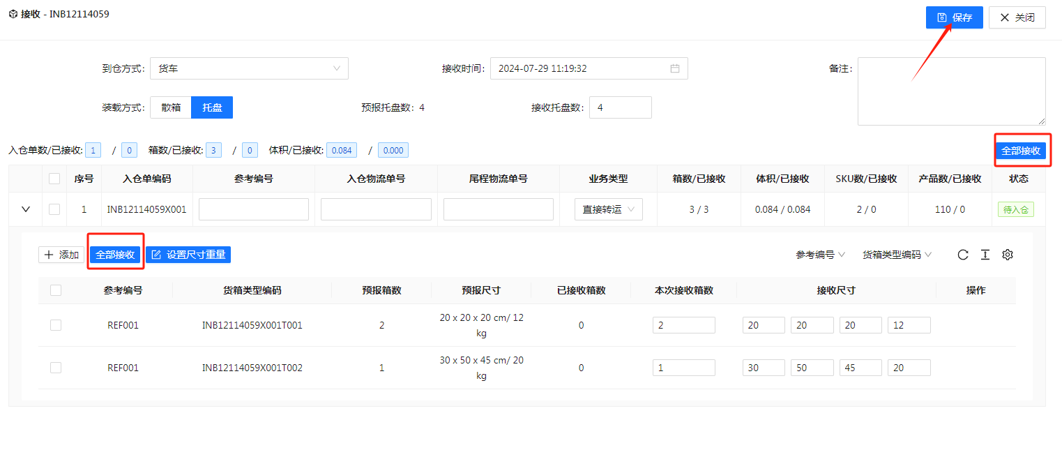The height and width of the screenshot is (450, 1062).
Task: Click the column height adjust icon
Action: [x=985, y=255]
